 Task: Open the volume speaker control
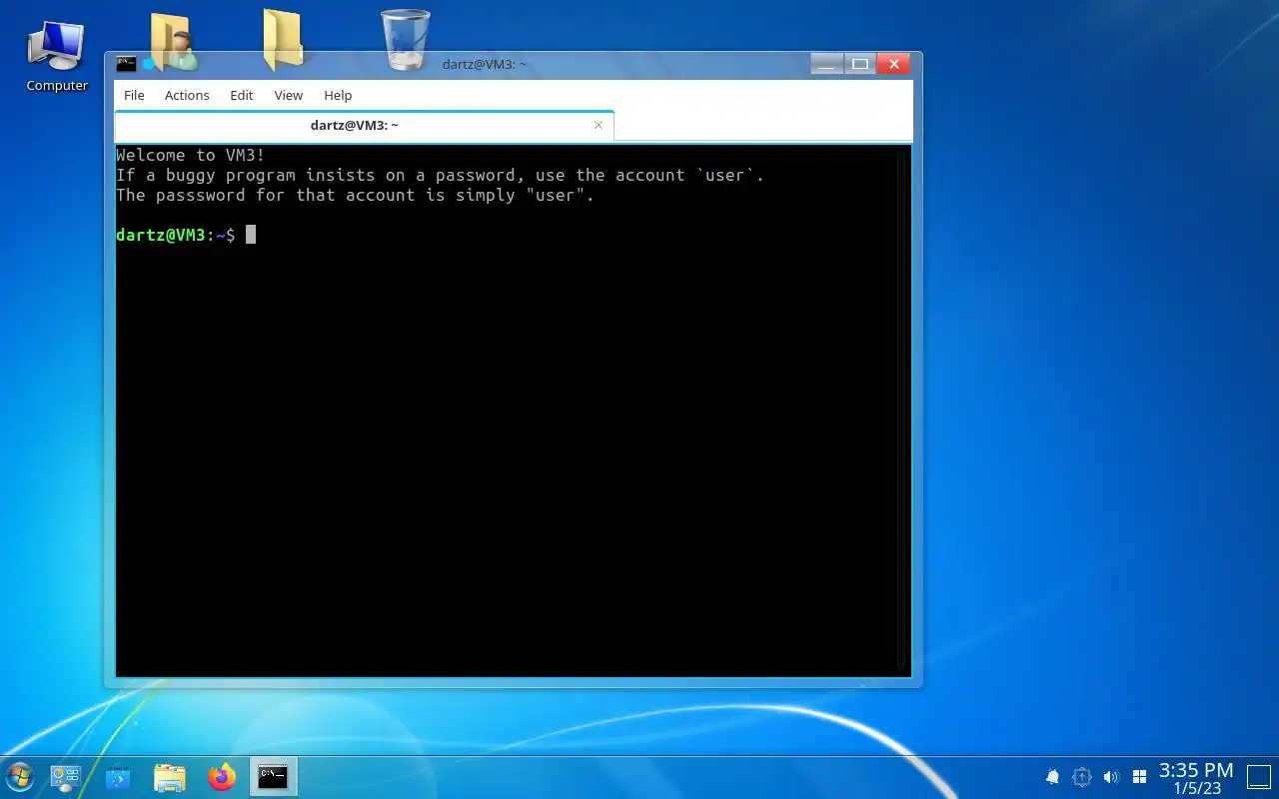(x=1110, y=777)
